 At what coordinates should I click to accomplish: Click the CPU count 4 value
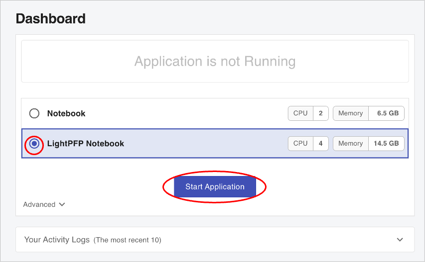(x=320, y=144)
